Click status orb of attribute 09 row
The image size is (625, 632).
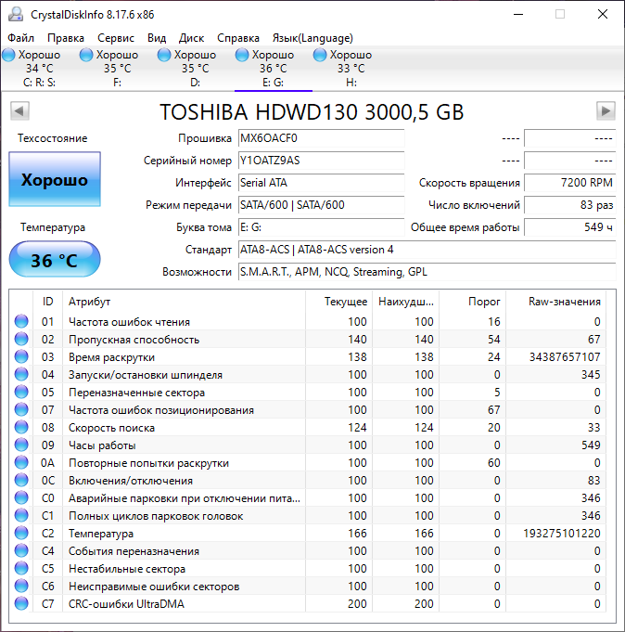coord(21,445)
